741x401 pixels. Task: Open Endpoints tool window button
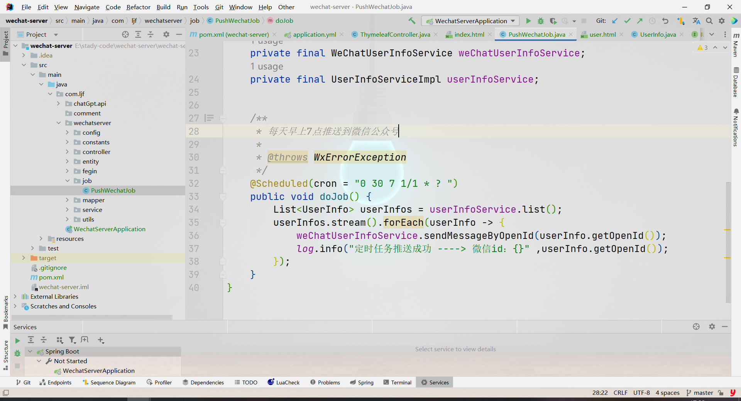click(x=56, y=382)
